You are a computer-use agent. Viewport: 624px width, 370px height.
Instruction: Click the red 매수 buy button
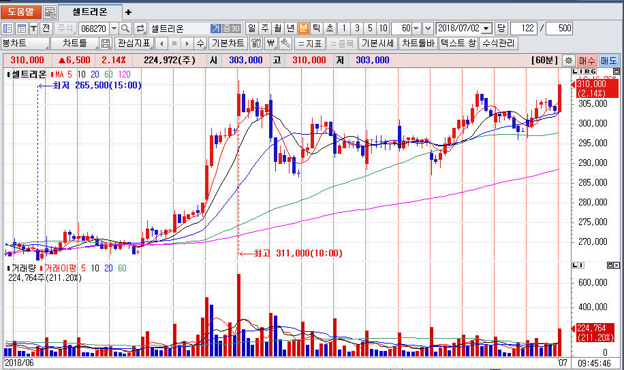587,60
